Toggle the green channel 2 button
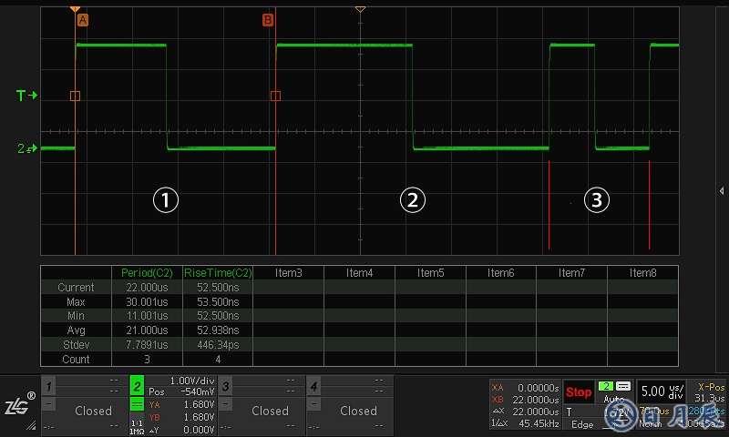Viewport: 729px width, 437px height. (x=138, y=386)
